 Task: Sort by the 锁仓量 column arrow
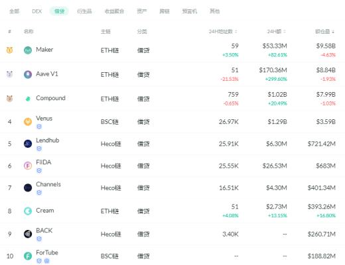pyautogui.click(x=333, y=32)
